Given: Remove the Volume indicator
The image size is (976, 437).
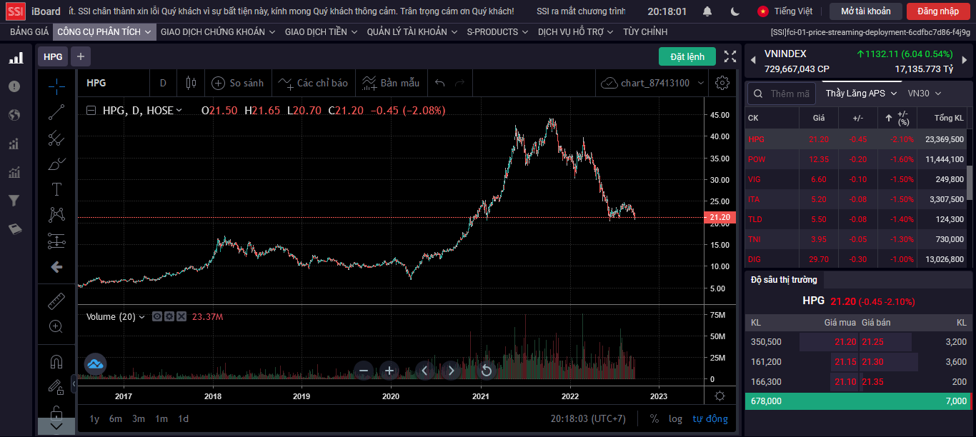Looking at the screenshot, I should (181, 316).
